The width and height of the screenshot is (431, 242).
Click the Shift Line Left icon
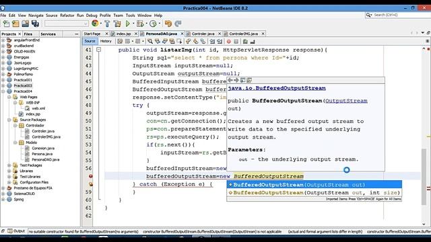pos(212,42)
